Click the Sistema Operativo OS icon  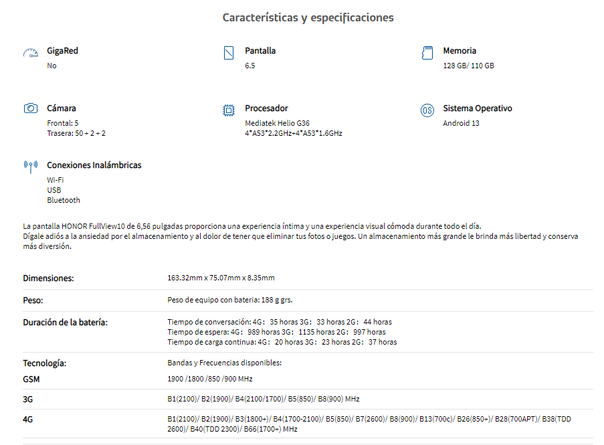click(x=427, y=110)
